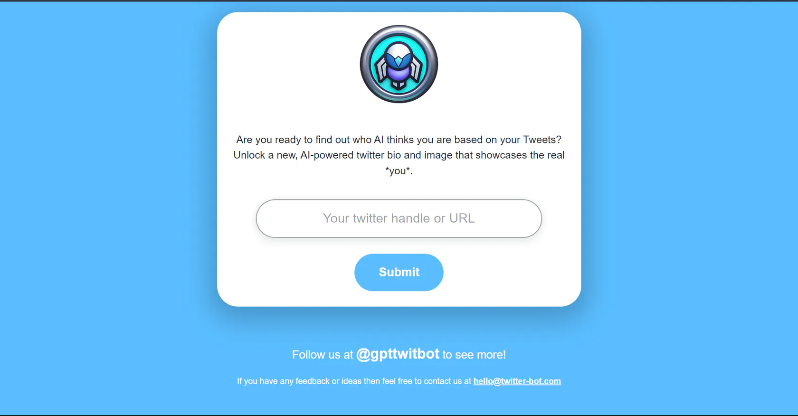Click the "to see more!" text
Screen dimensions: 798x416
474,355
